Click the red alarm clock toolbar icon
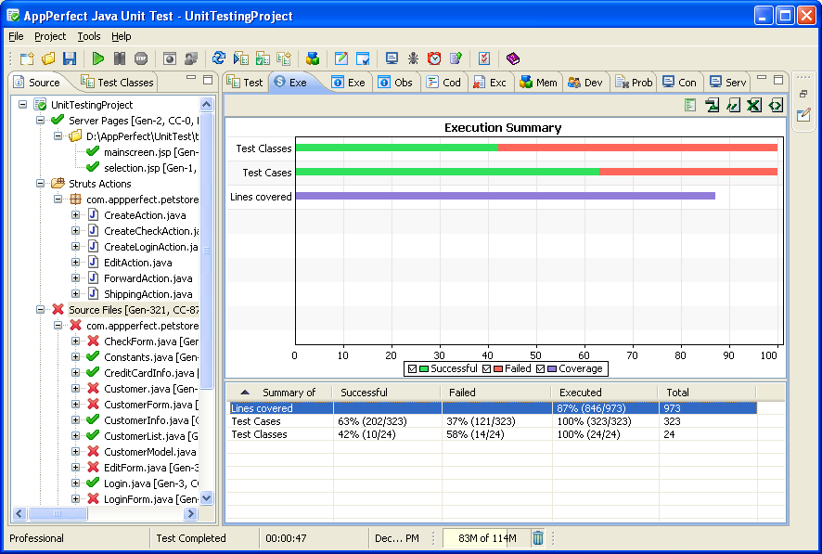 click(x=434, y=58)
